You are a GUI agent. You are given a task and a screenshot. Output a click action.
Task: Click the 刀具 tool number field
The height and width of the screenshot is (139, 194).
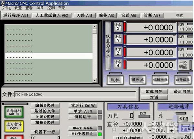click(x=128, y=116)
